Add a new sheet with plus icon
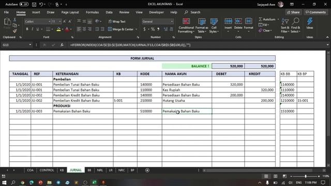The height and width of the screenshot is (186, 331). pos(147,170)
